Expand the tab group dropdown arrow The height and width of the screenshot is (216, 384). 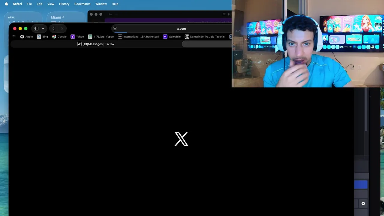[43, 28]
